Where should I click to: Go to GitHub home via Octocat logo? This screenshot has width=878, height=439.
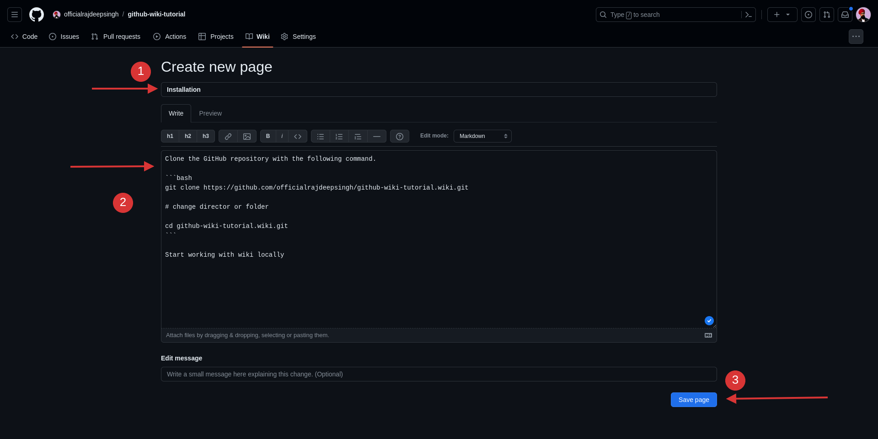(37, 15)
